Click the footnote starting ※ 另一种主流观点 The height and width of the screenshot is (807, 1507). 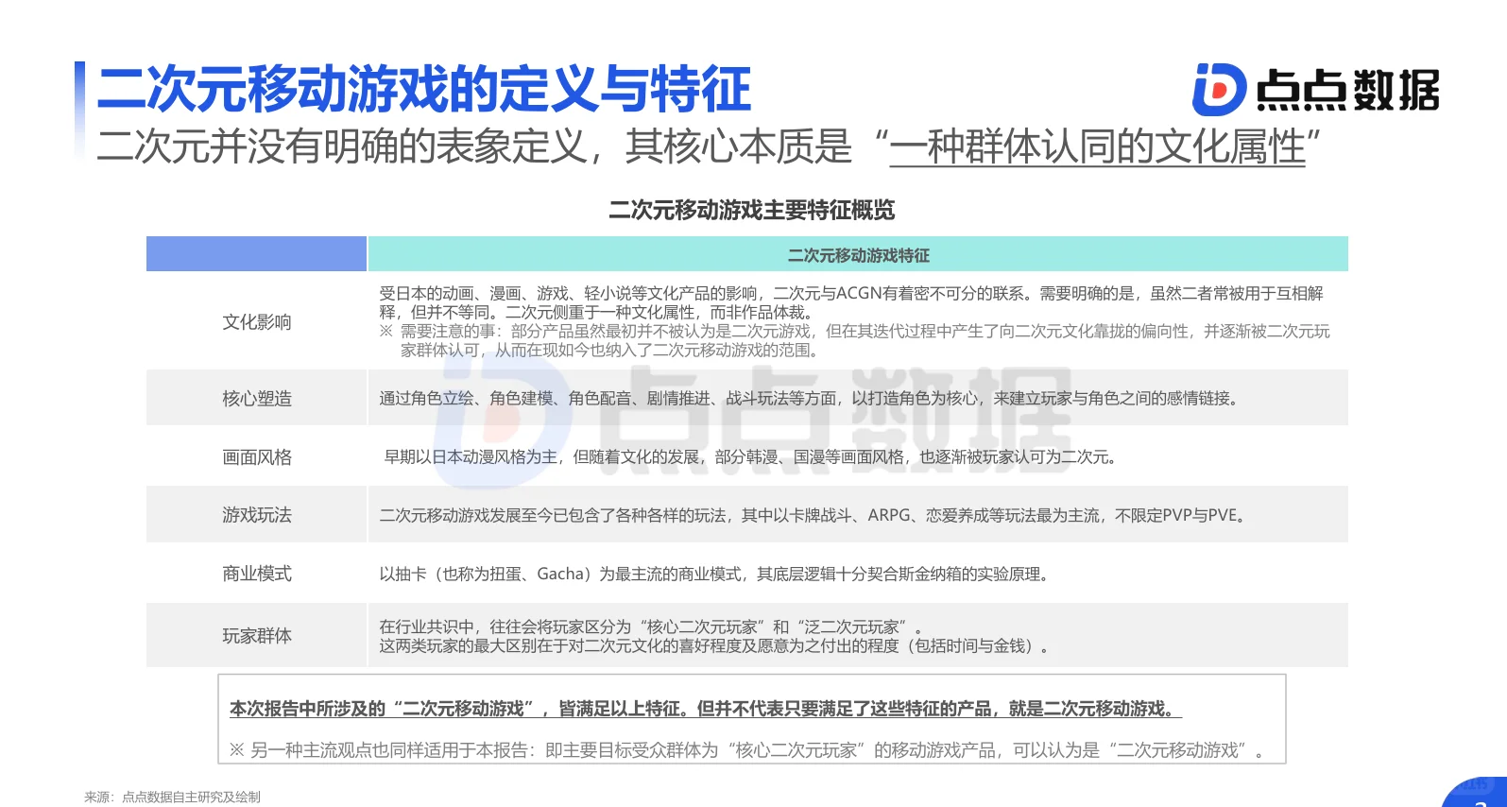pyautogui.click(x=748, y=750)
